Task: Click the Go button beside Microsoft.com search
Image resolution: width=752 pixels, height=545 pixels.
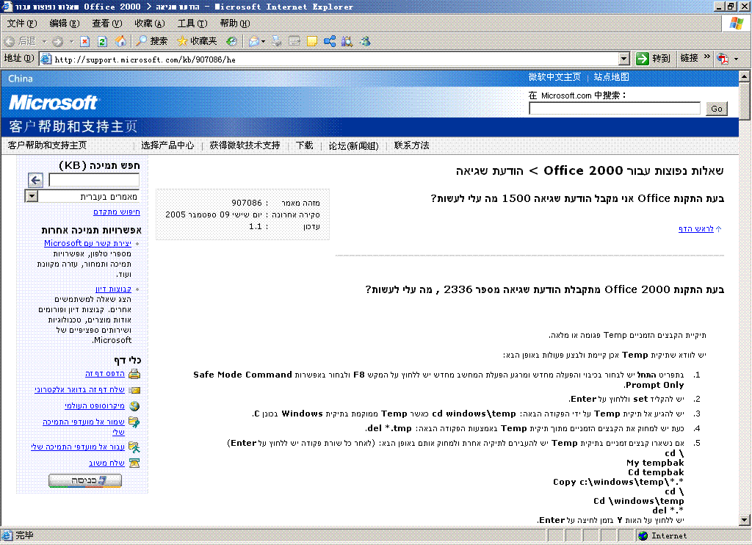Action: click(x=717, y=109)
